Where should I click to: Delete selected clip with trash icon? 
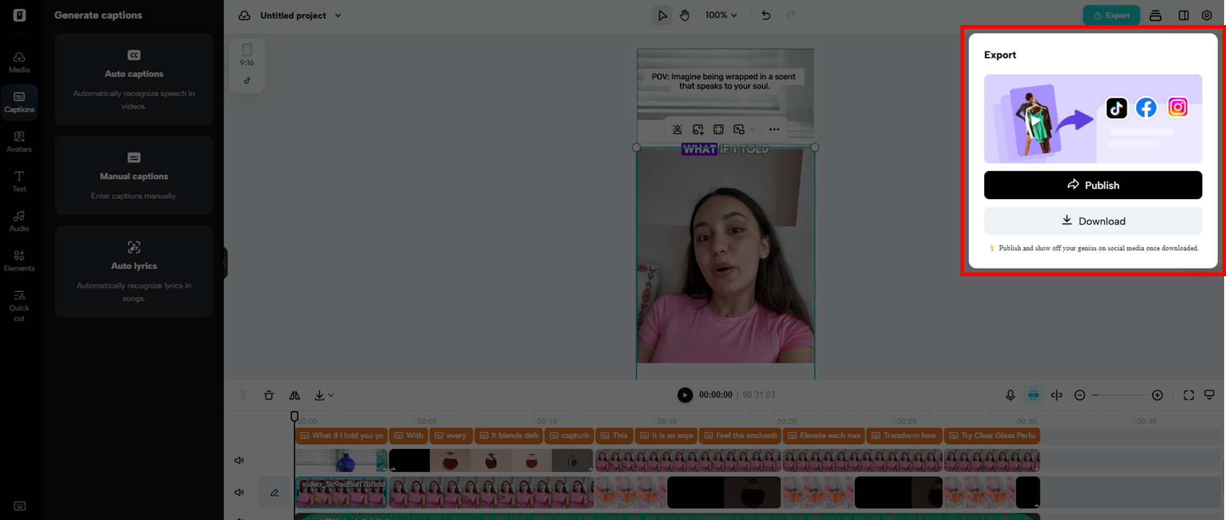point(269,395)
